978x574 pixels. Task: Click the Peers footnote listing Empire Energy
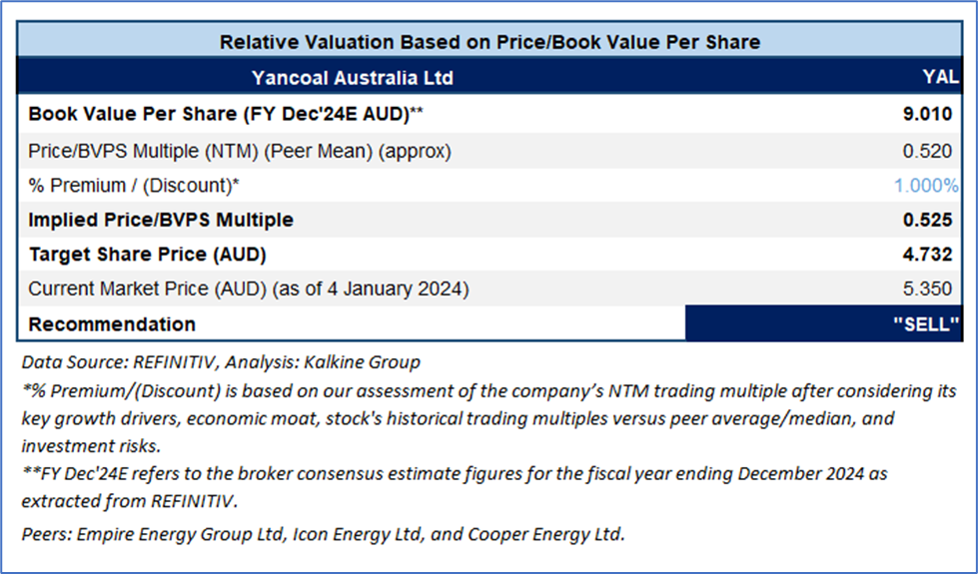(x=323, y=534)
